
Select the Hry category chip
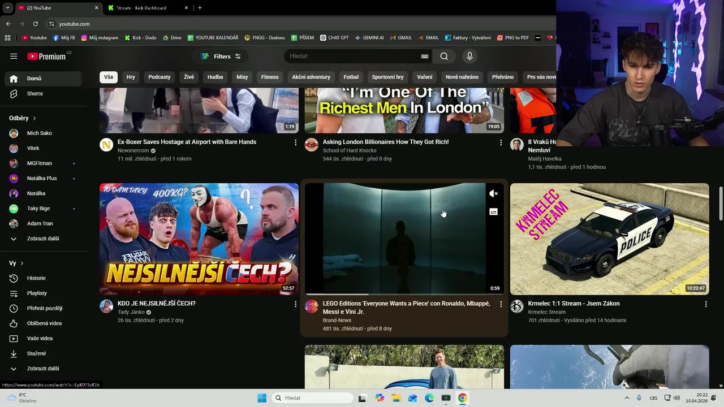131,77
